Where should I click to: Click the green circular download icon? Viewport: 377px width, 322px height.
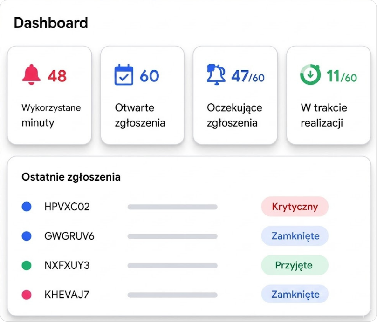[310, 74]
